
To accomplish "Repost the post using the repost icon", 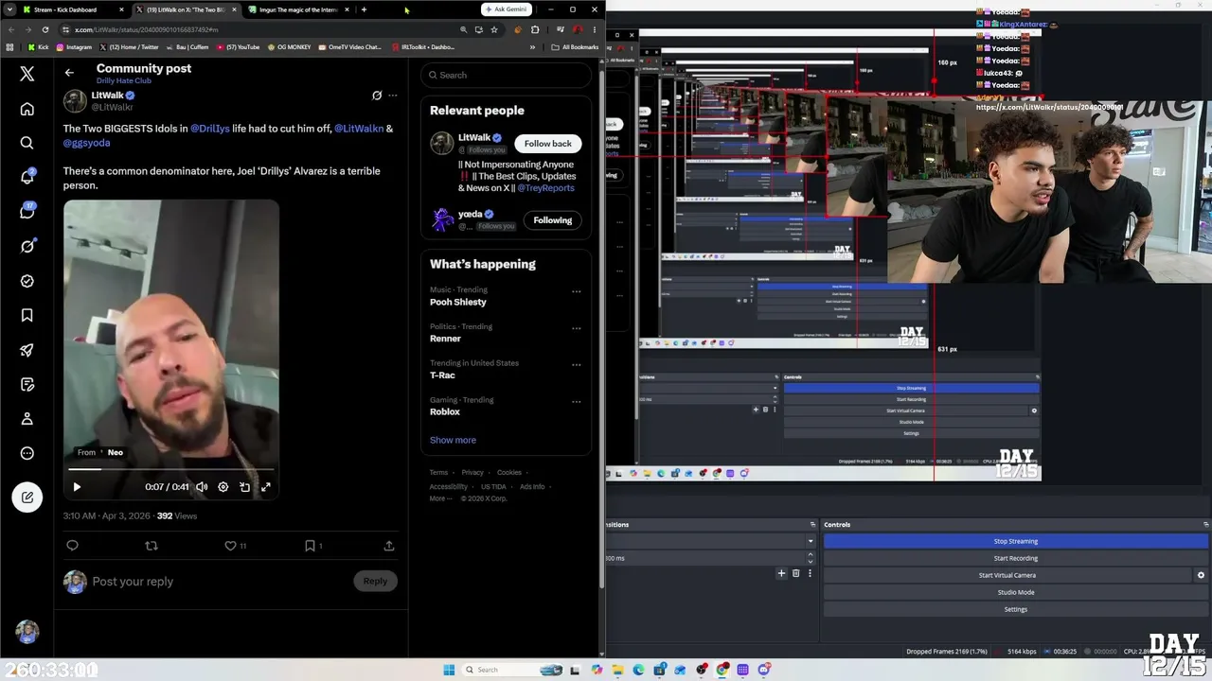I will click(151, 546).
